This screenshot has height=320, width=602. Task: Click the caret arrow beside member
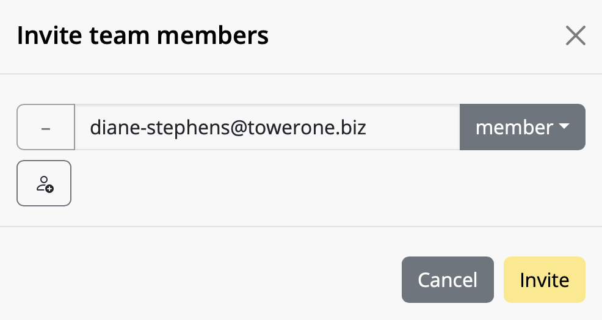[x=564, y=126]
